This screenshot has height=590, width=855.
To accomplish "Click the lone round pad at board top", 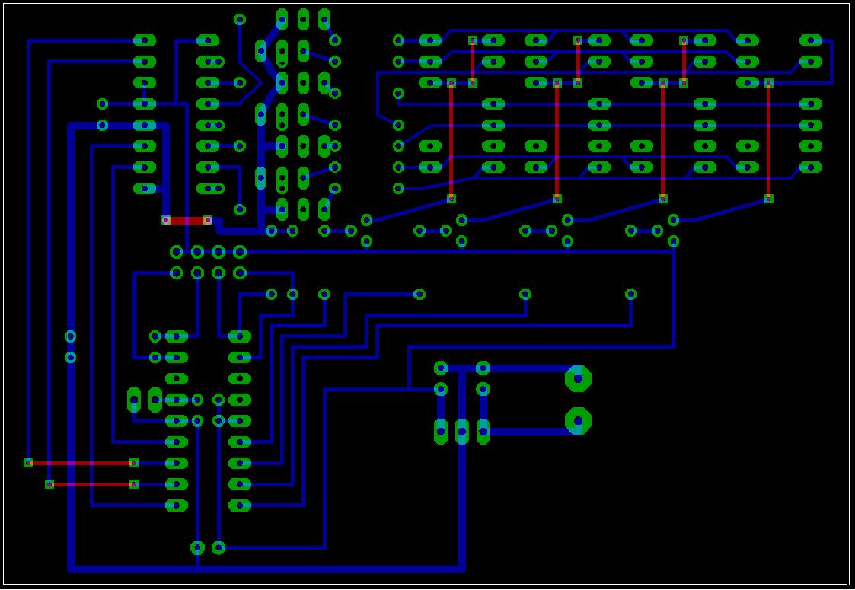I will click(240, 20).
